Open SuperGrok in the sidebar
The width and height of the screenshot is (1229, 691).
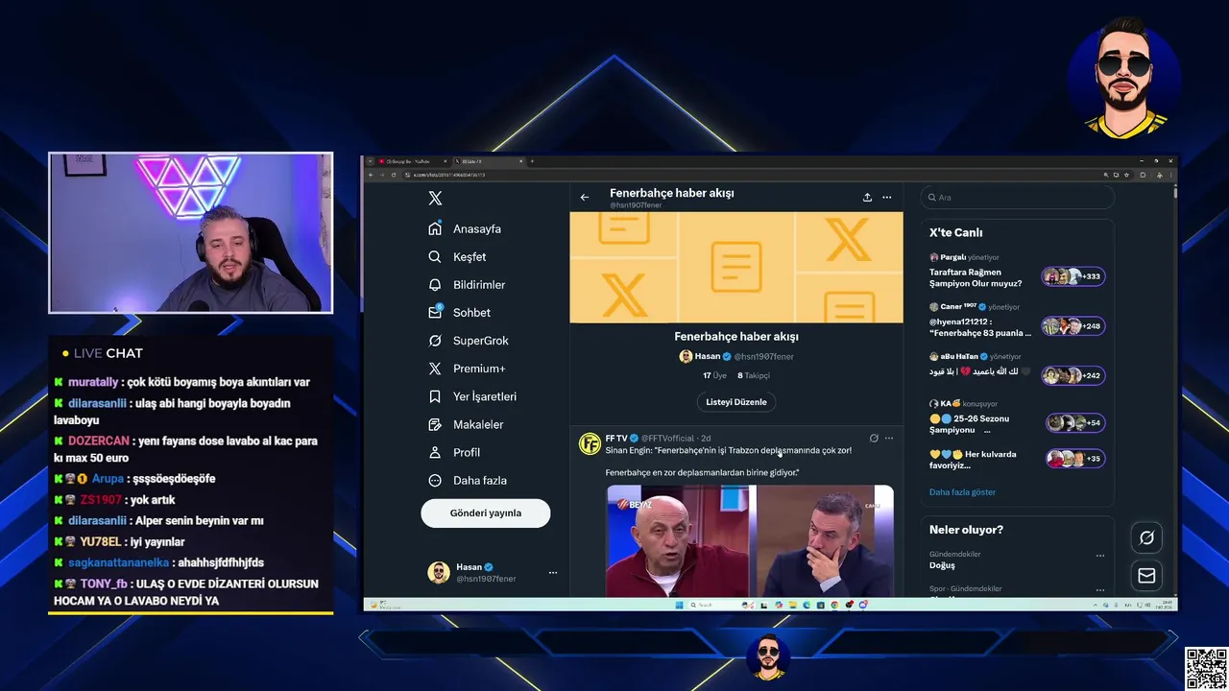pyautogui.click(x=468, y=341)
